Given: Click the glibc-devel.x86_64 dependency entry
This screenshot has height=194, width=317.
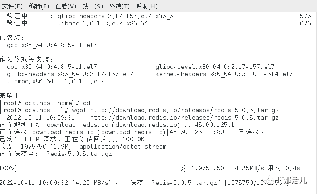Looking at the screenshot, I should pyautogui.click(x=215, y=67).
